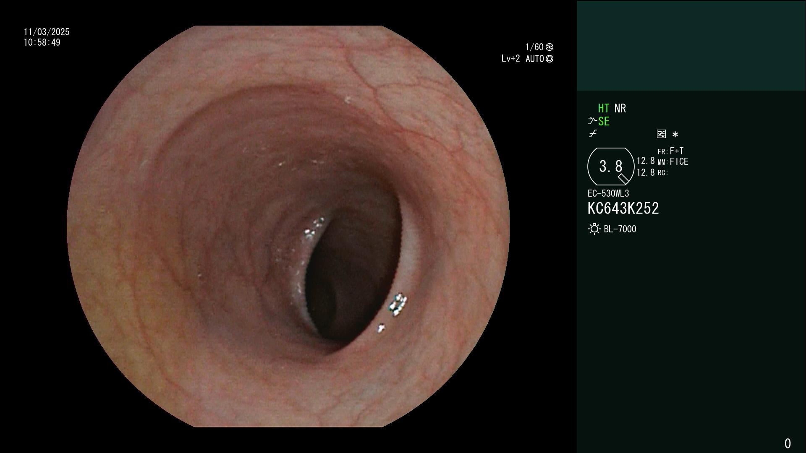Click the iris AUTO mode icon
This screenshot has width=806, height=453.
point(550,59)
